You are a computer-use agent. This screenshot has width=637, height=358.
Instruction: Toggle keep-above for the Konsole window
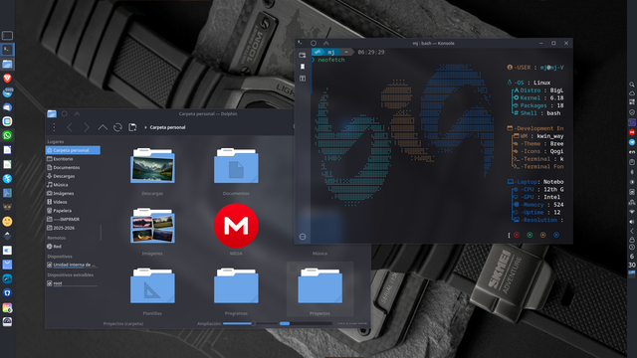pyautogui.click(x=325, y=43)
